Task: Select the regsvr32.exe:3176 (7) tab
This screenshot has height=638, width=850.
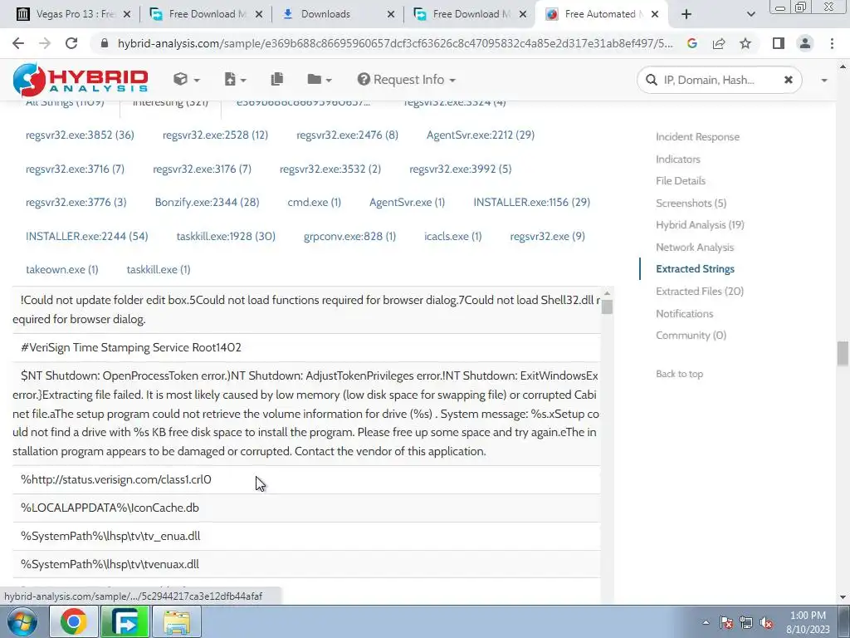Action: 203,169
